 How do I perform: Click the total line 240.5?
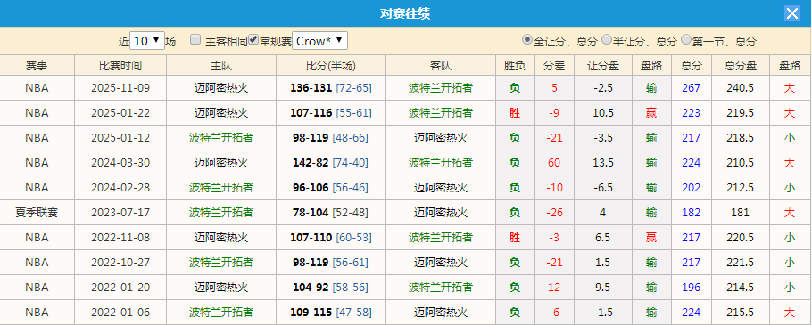(x=740, y=88)
